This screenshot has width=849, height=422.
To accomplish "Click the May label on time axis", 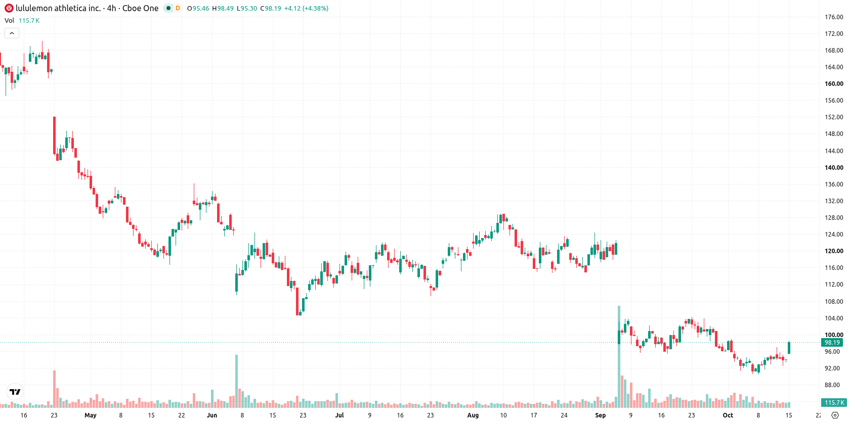I will (91, 415).
